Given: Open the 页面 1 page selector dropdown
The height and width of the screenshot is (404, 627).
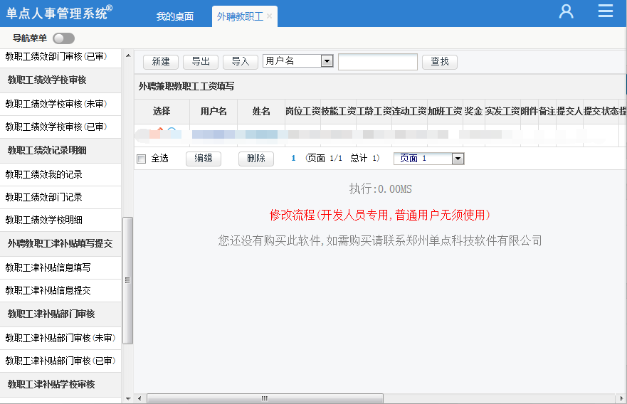Looking at the screenshot, I should pos(458,159).
